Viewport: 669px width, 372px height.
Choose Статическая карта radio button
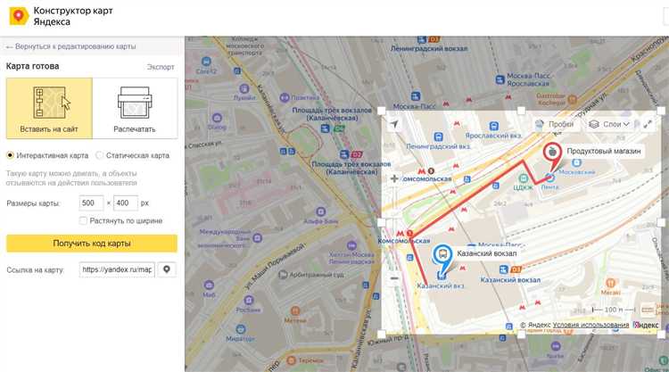99,155
